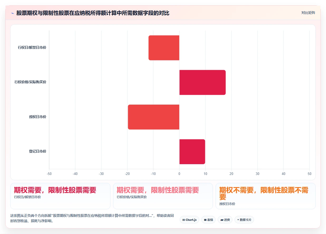Click the 授权日市价 negative bar
The width and height of the screenshot is (326, 234).
tap(154, 117)
